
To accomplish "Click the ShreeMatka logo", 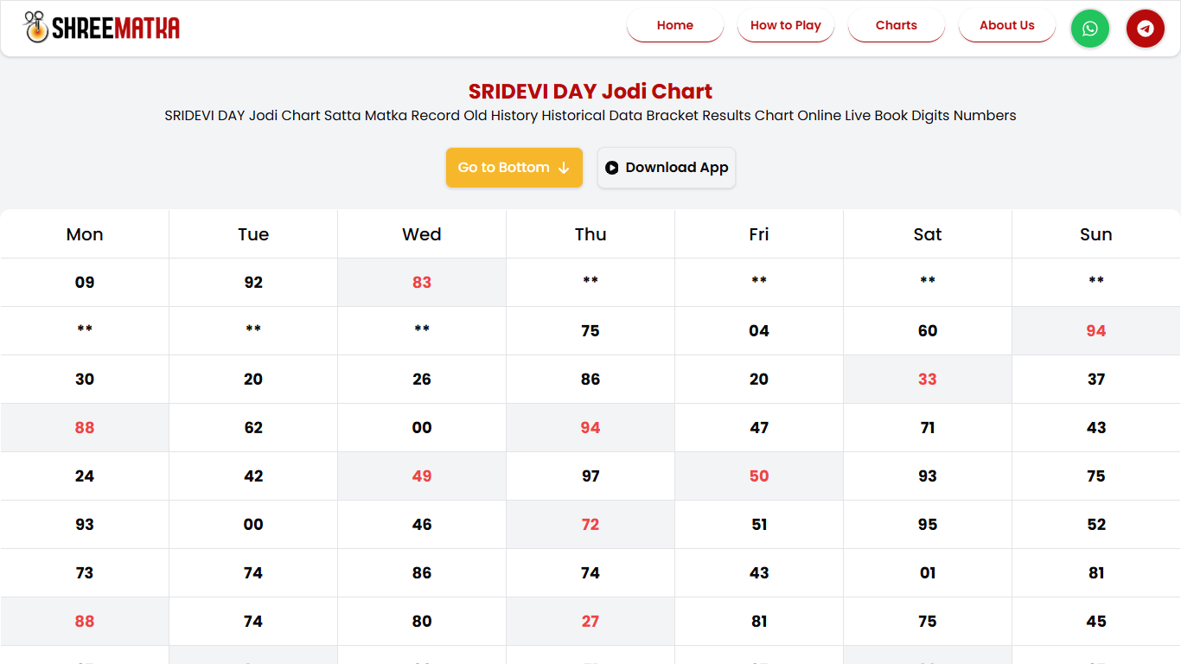I will pyautogui.click(x=102, y=28).
